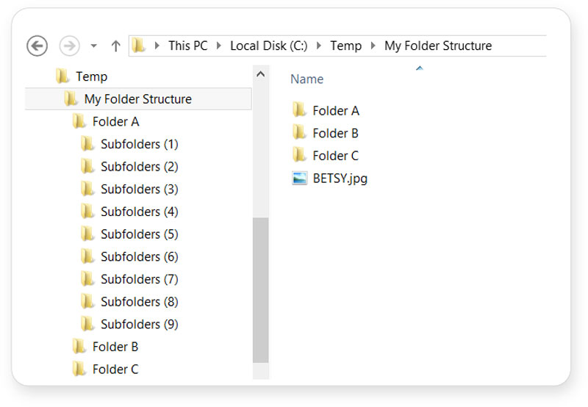Sort by the Name column header
Screen dimensions: 588x407
coord(306,79)
